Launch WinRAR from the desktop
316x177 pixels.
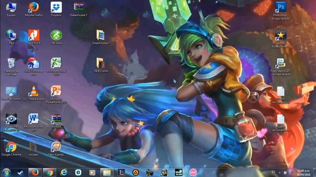click(56, 121)
